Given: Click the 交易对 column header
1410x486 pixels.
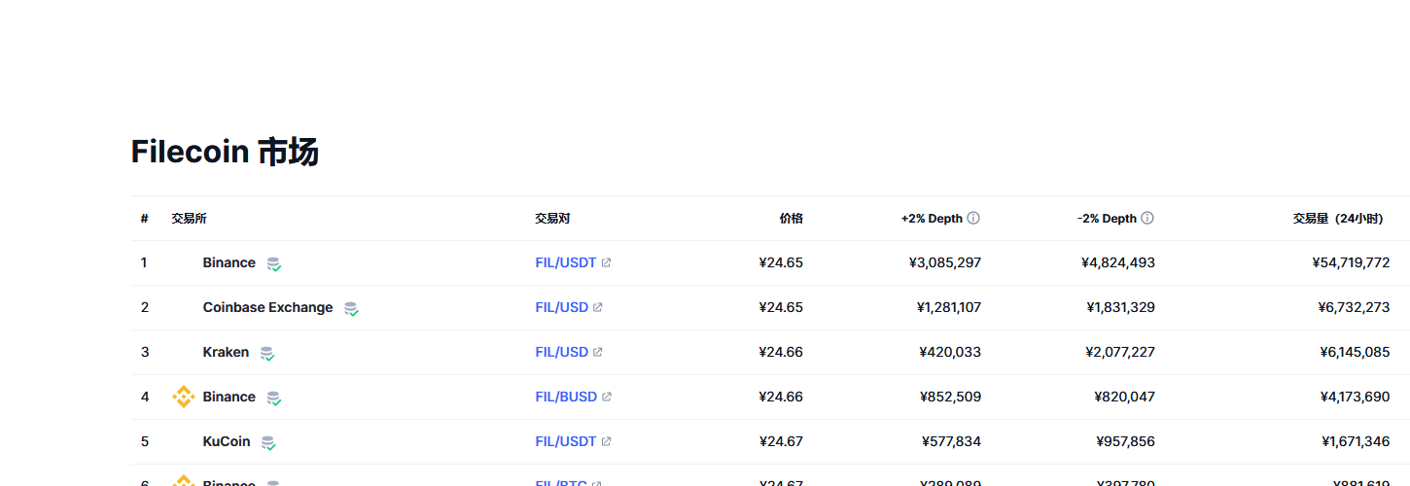Looking at the screenshot, I should (552, 219).
